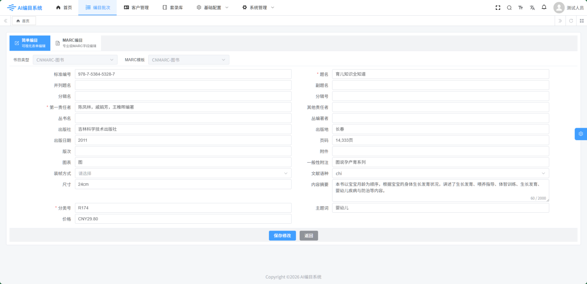This screenshot has height=284, width=587.
Task: Edit the 标准编号 ISBN field
Action: [183, 74]
